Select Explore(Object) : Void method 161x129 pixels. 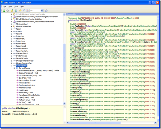pyautogui.click(x=27, y=80)
